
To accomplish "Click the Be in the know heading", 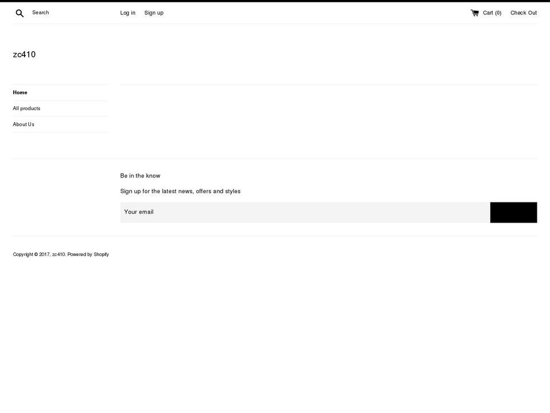I will 140,176.
